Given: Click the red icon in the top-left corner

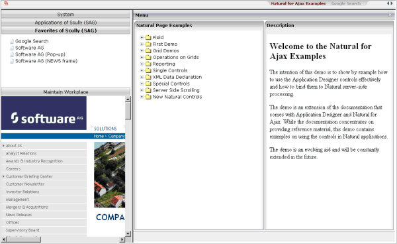Looking at the screenshot, I should 6,3.
